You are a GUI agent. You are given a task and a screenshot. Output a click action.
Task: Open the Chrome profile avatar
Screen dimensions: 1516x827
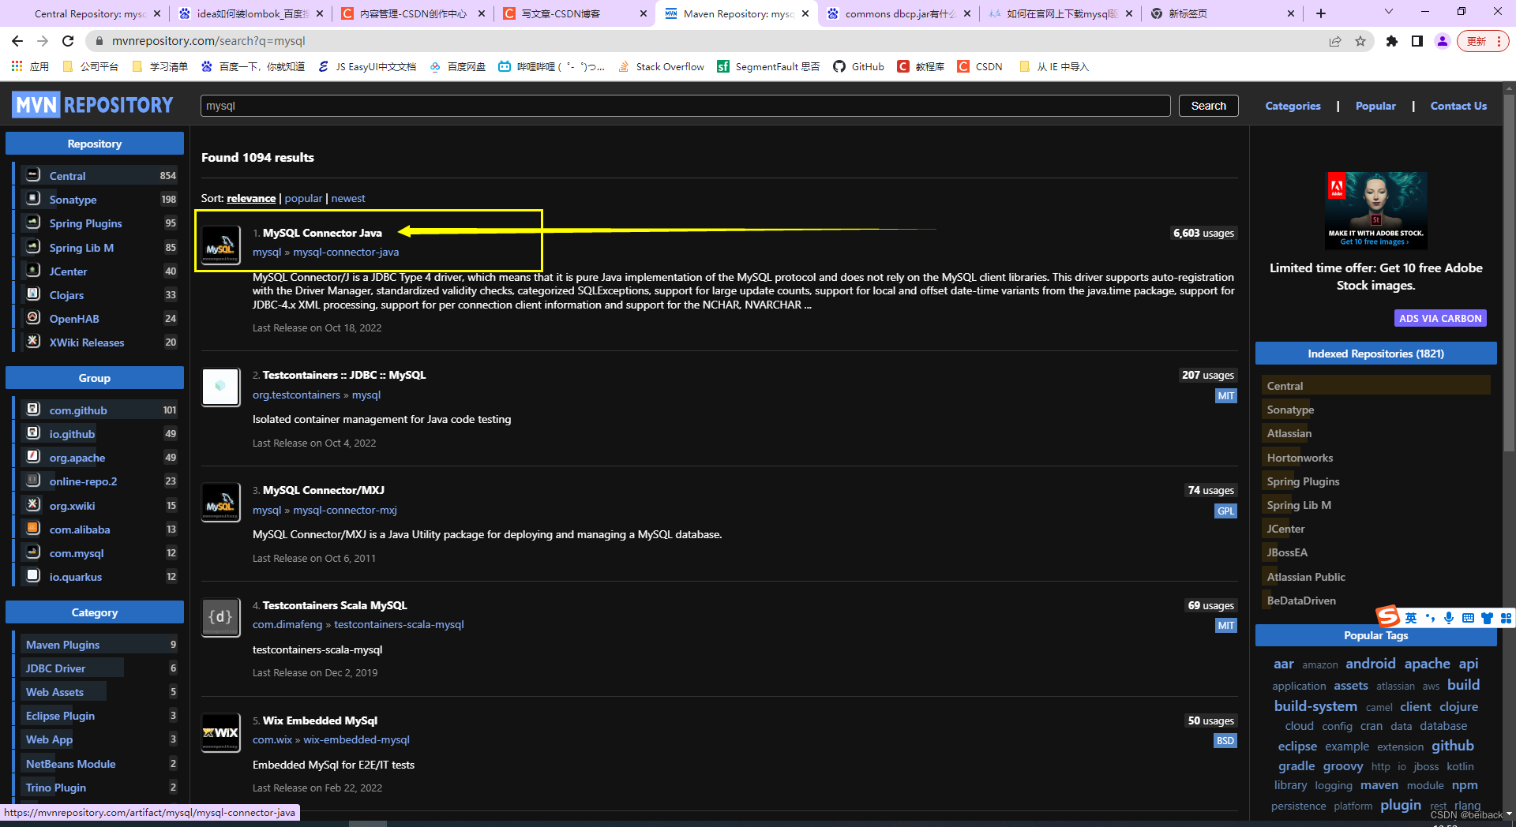1443,41
